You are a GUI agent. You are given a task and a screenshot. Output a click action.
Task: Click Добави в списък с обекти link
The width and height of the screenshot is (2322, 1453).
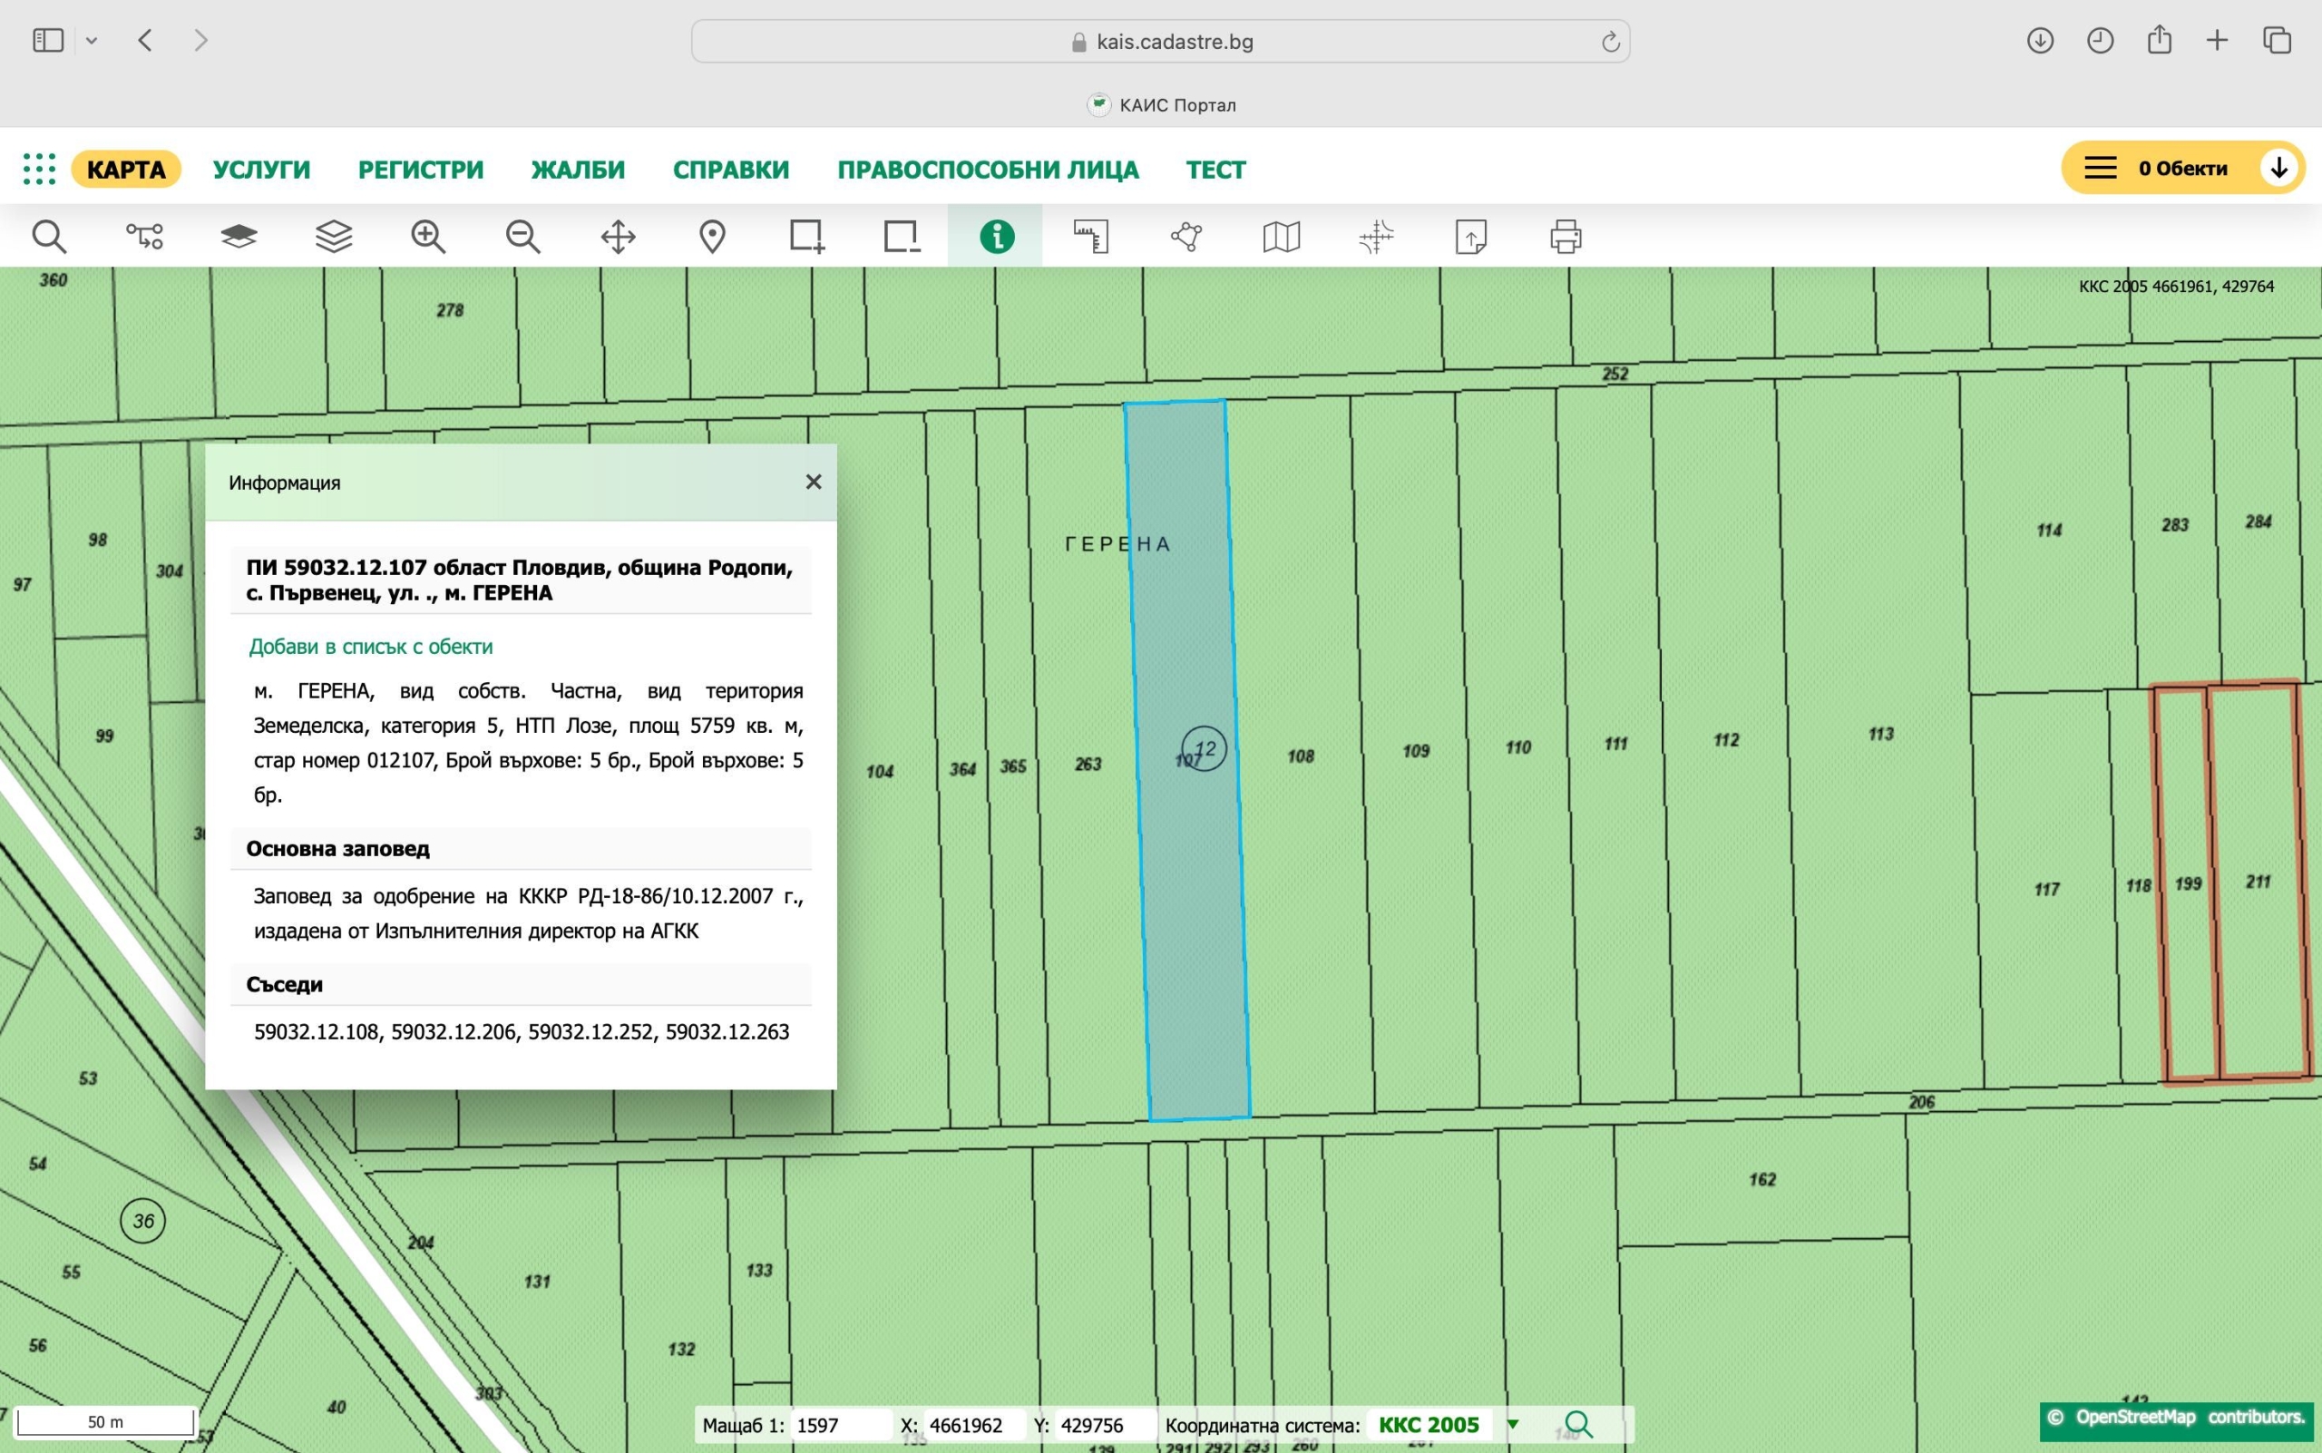pyautogui.click(x=370, y=647)
